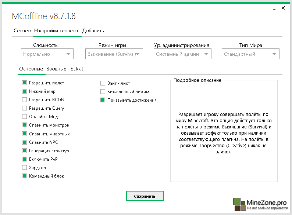The height and width of the screenshot is (215, 292).
Task: Enable the Разрешить RCON checkbox
Action: [25, 100]
